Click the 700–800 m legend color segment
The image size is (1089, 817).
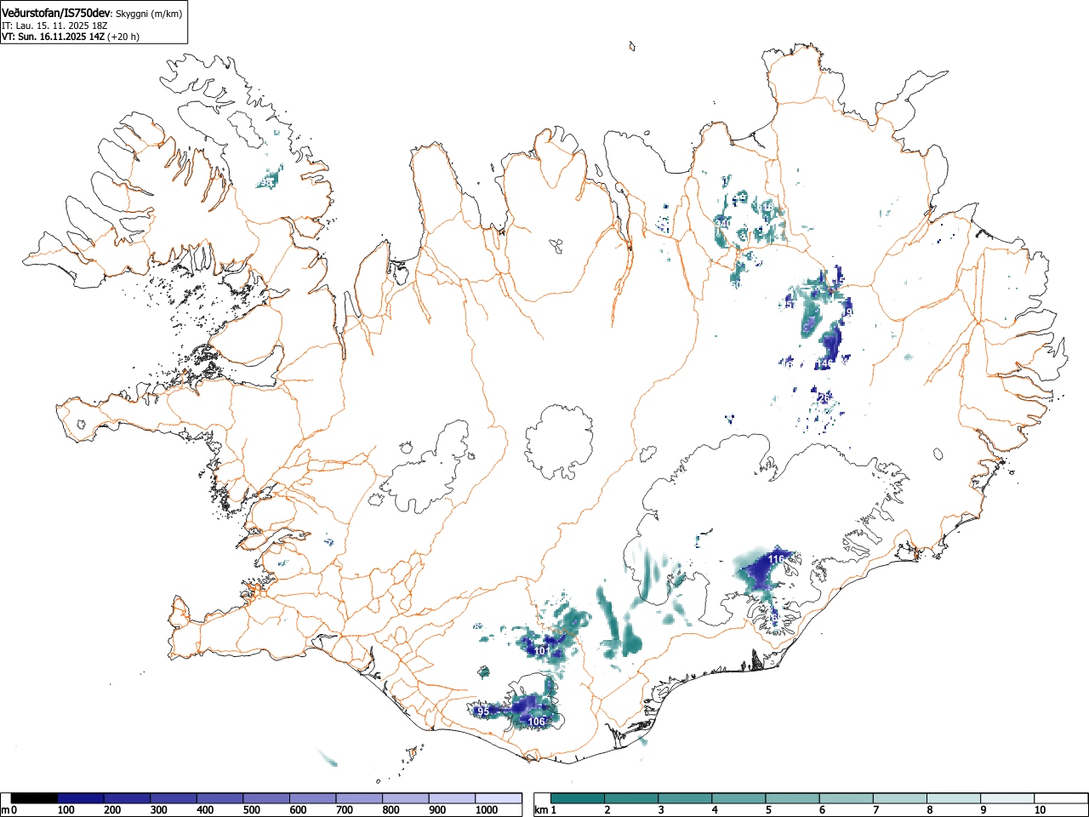pyautogui.click(x=359, y=798)
